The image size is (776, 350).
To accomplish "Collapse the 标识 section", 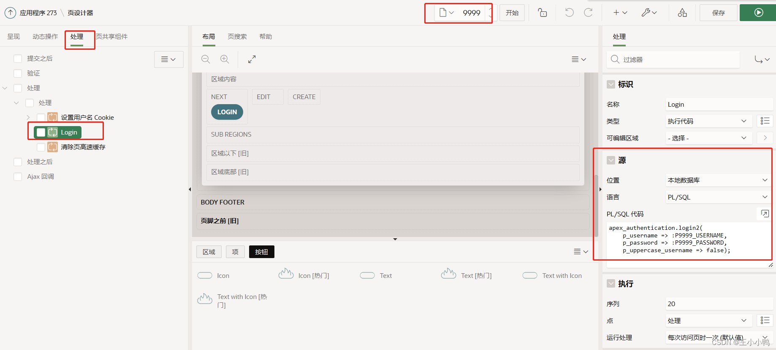I will [x=611, y=84].
